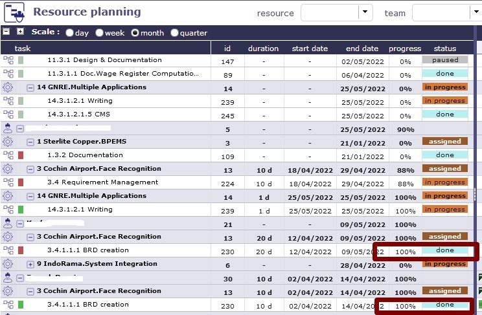Image resolution: width=482 pixels, height=315 pixels.
Task: Click the progress column header
Action: point(405,49)
